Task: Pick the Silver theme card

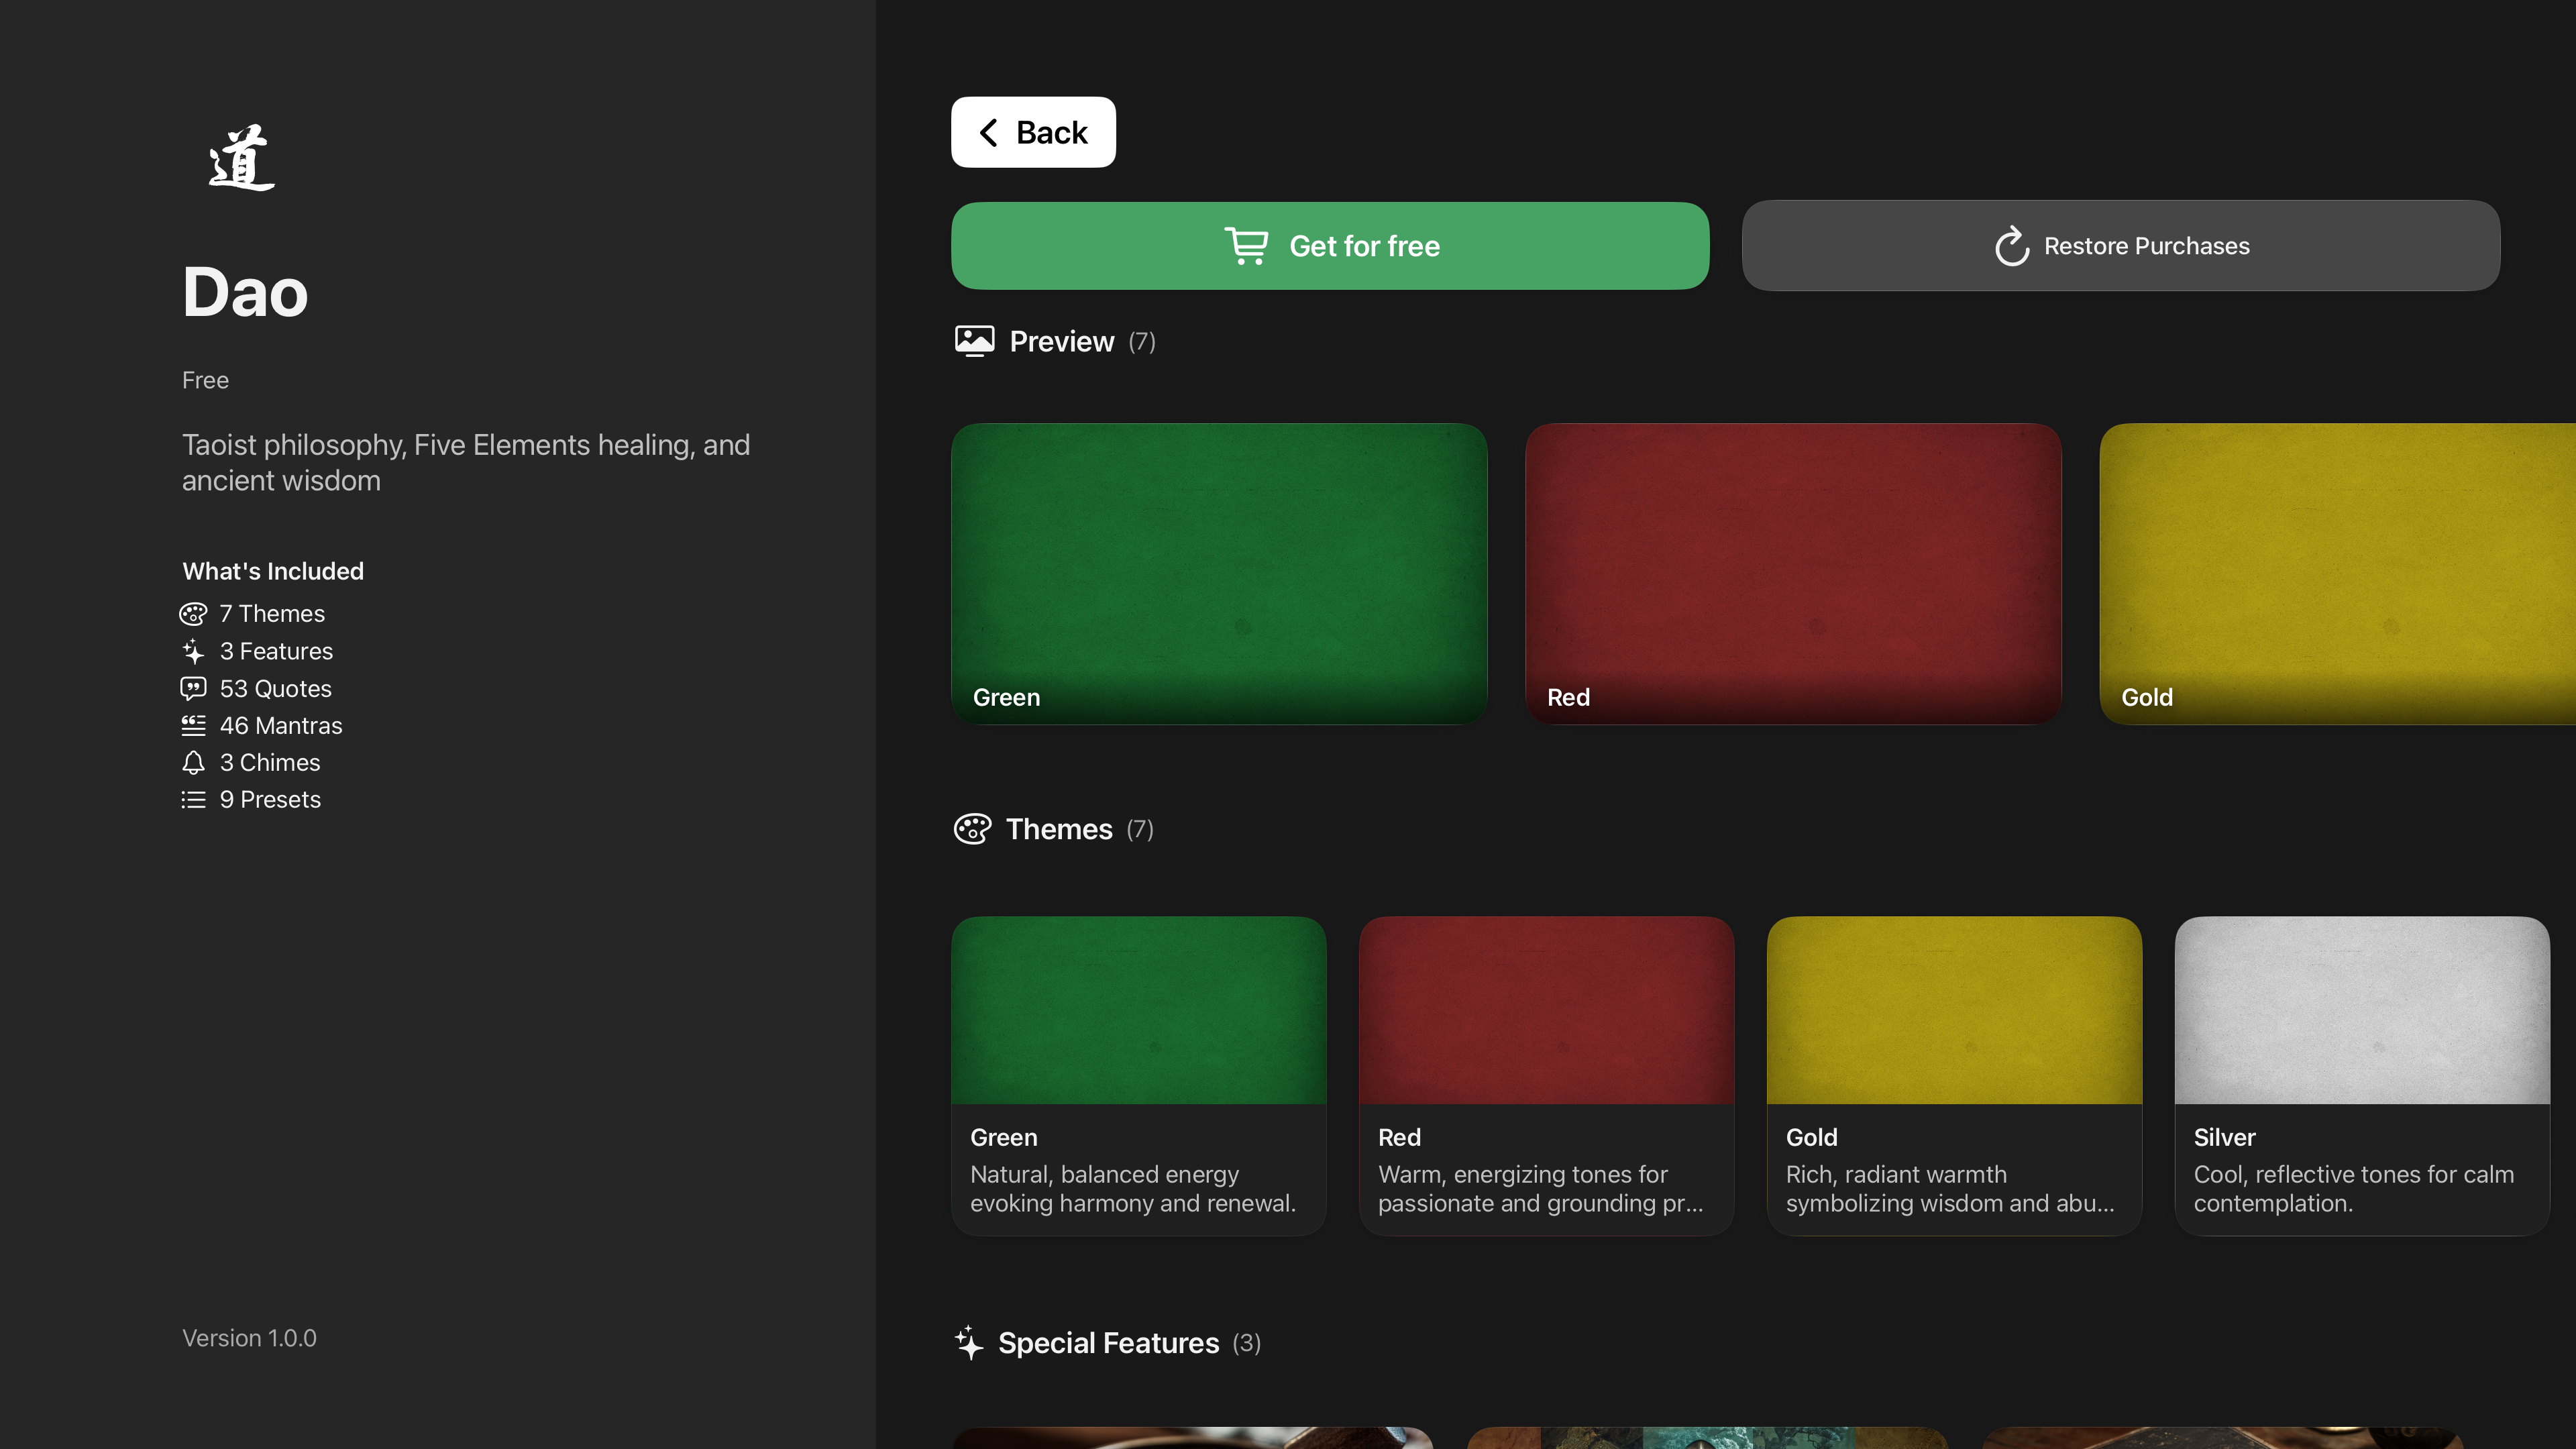Action: click(x=2361, y=1075)
